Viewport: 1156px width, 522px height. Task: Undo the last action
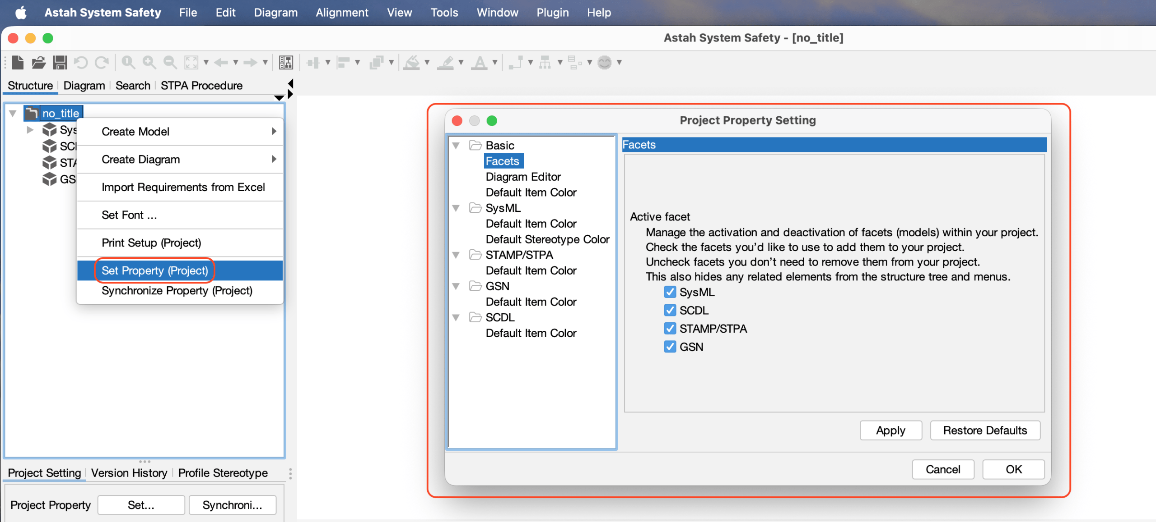coord(81,62)
